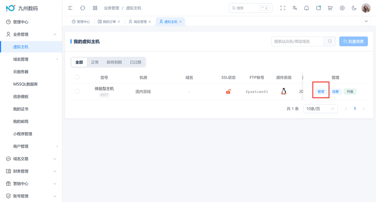Open the apps grid icon
376x202 pixels.
[95, 8]
